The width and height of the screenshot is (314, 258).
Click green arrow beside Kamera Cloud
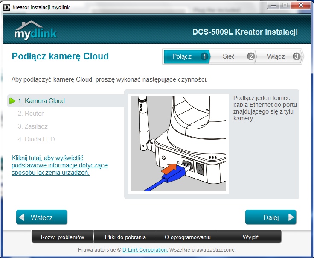[x=12, y=101]
